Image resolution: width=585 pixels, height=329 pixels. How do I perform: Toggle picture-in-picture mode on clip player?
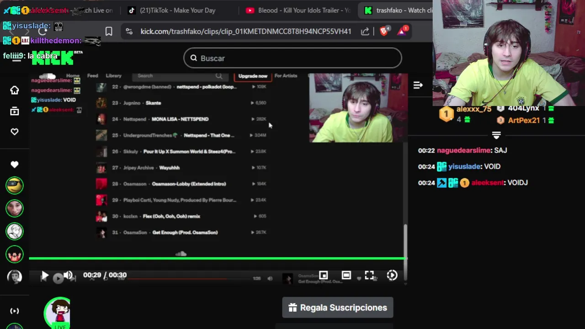(x=323, y=275)
